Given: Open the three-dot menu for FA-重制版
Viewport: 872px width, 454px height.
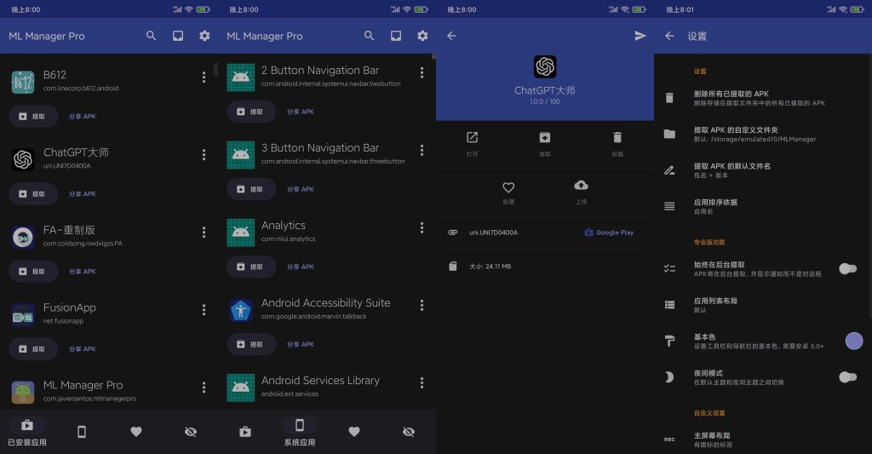Looking at the screenshot, I should pos(204,232).
